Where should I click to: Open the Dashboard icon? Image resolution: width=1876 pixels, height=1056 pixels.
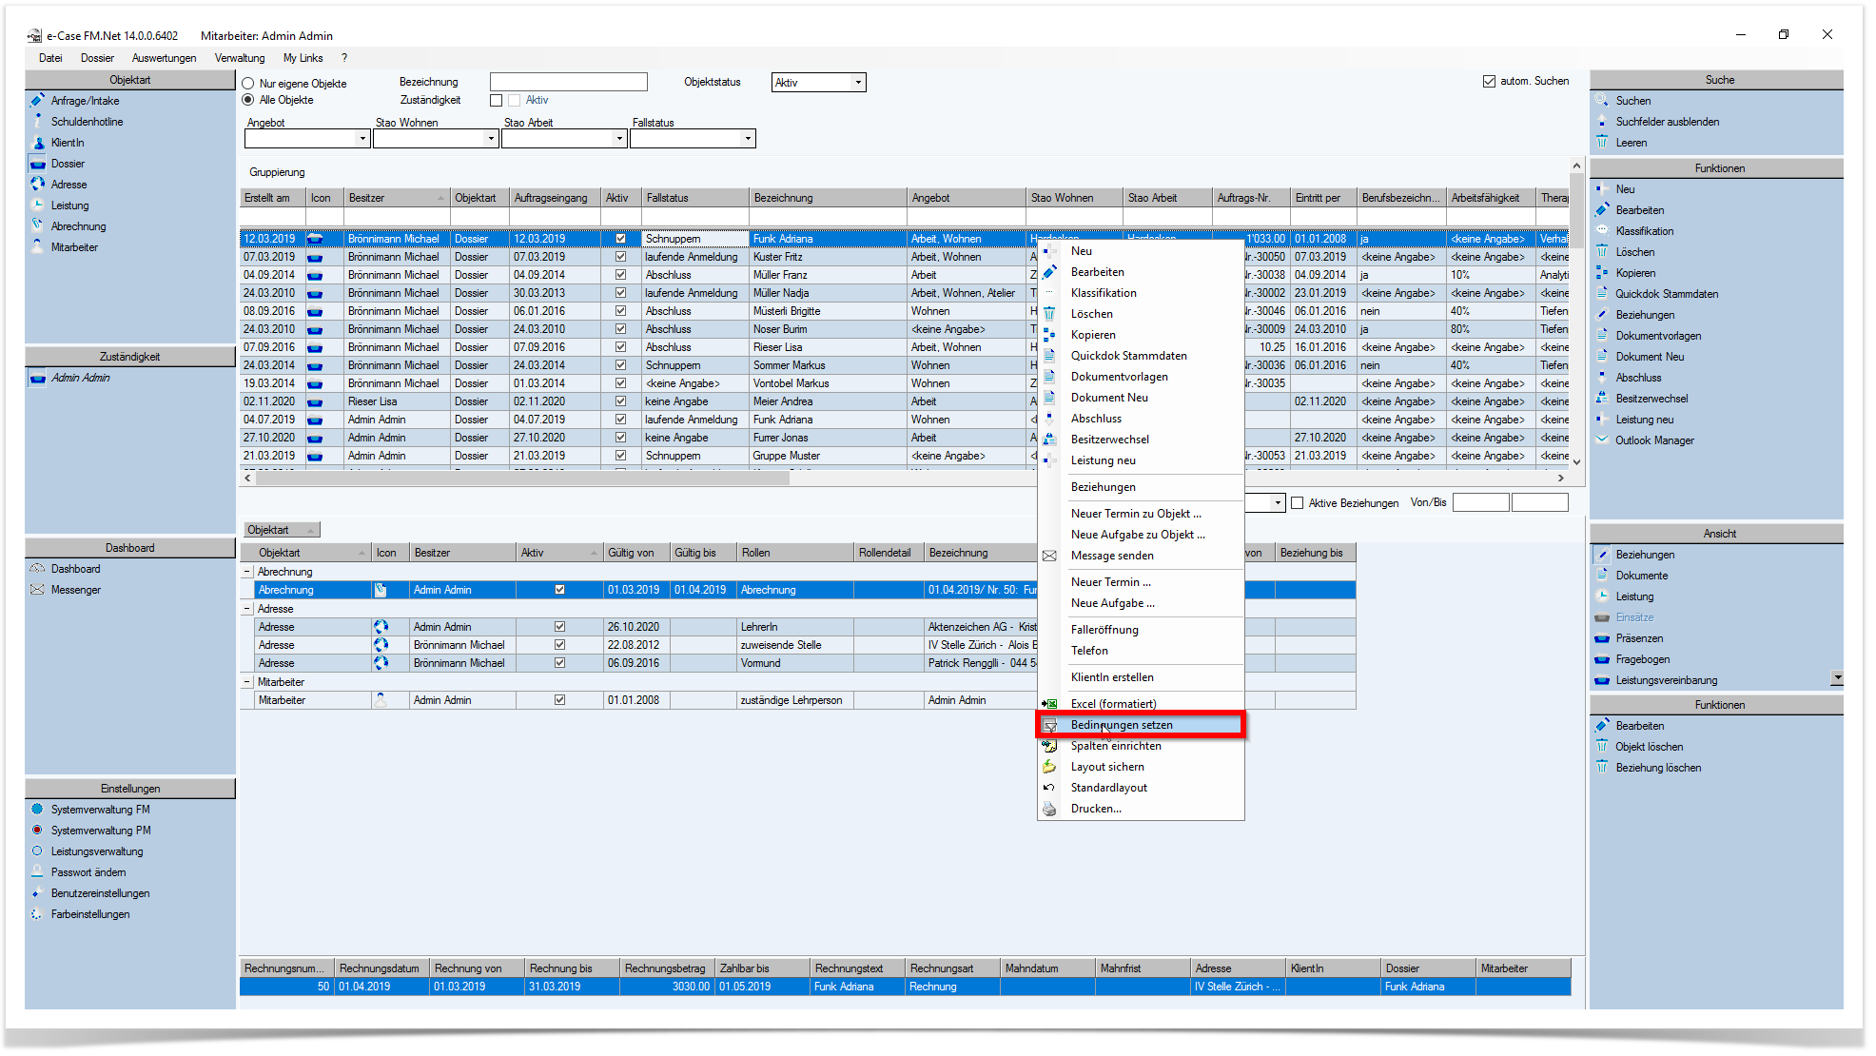click(37, 568)
